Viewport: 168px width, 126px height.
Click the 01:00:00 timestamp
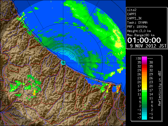(144, 40)
